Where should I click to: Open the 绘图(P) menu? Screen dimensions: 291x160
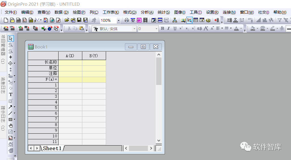point(79,12)
